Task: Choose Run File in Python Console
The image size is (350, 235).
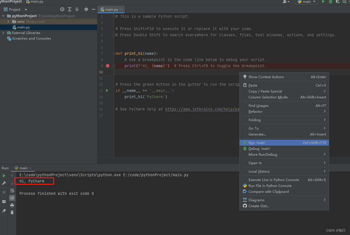Action: point(284,186)
